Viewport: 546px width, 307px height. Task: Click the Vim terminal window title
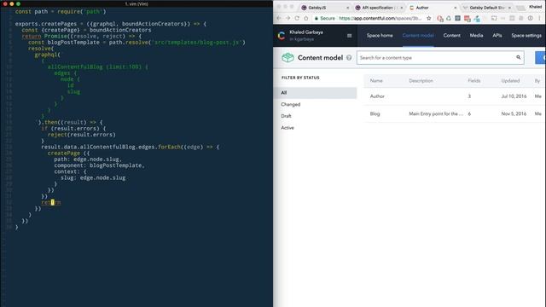[136, 3]
